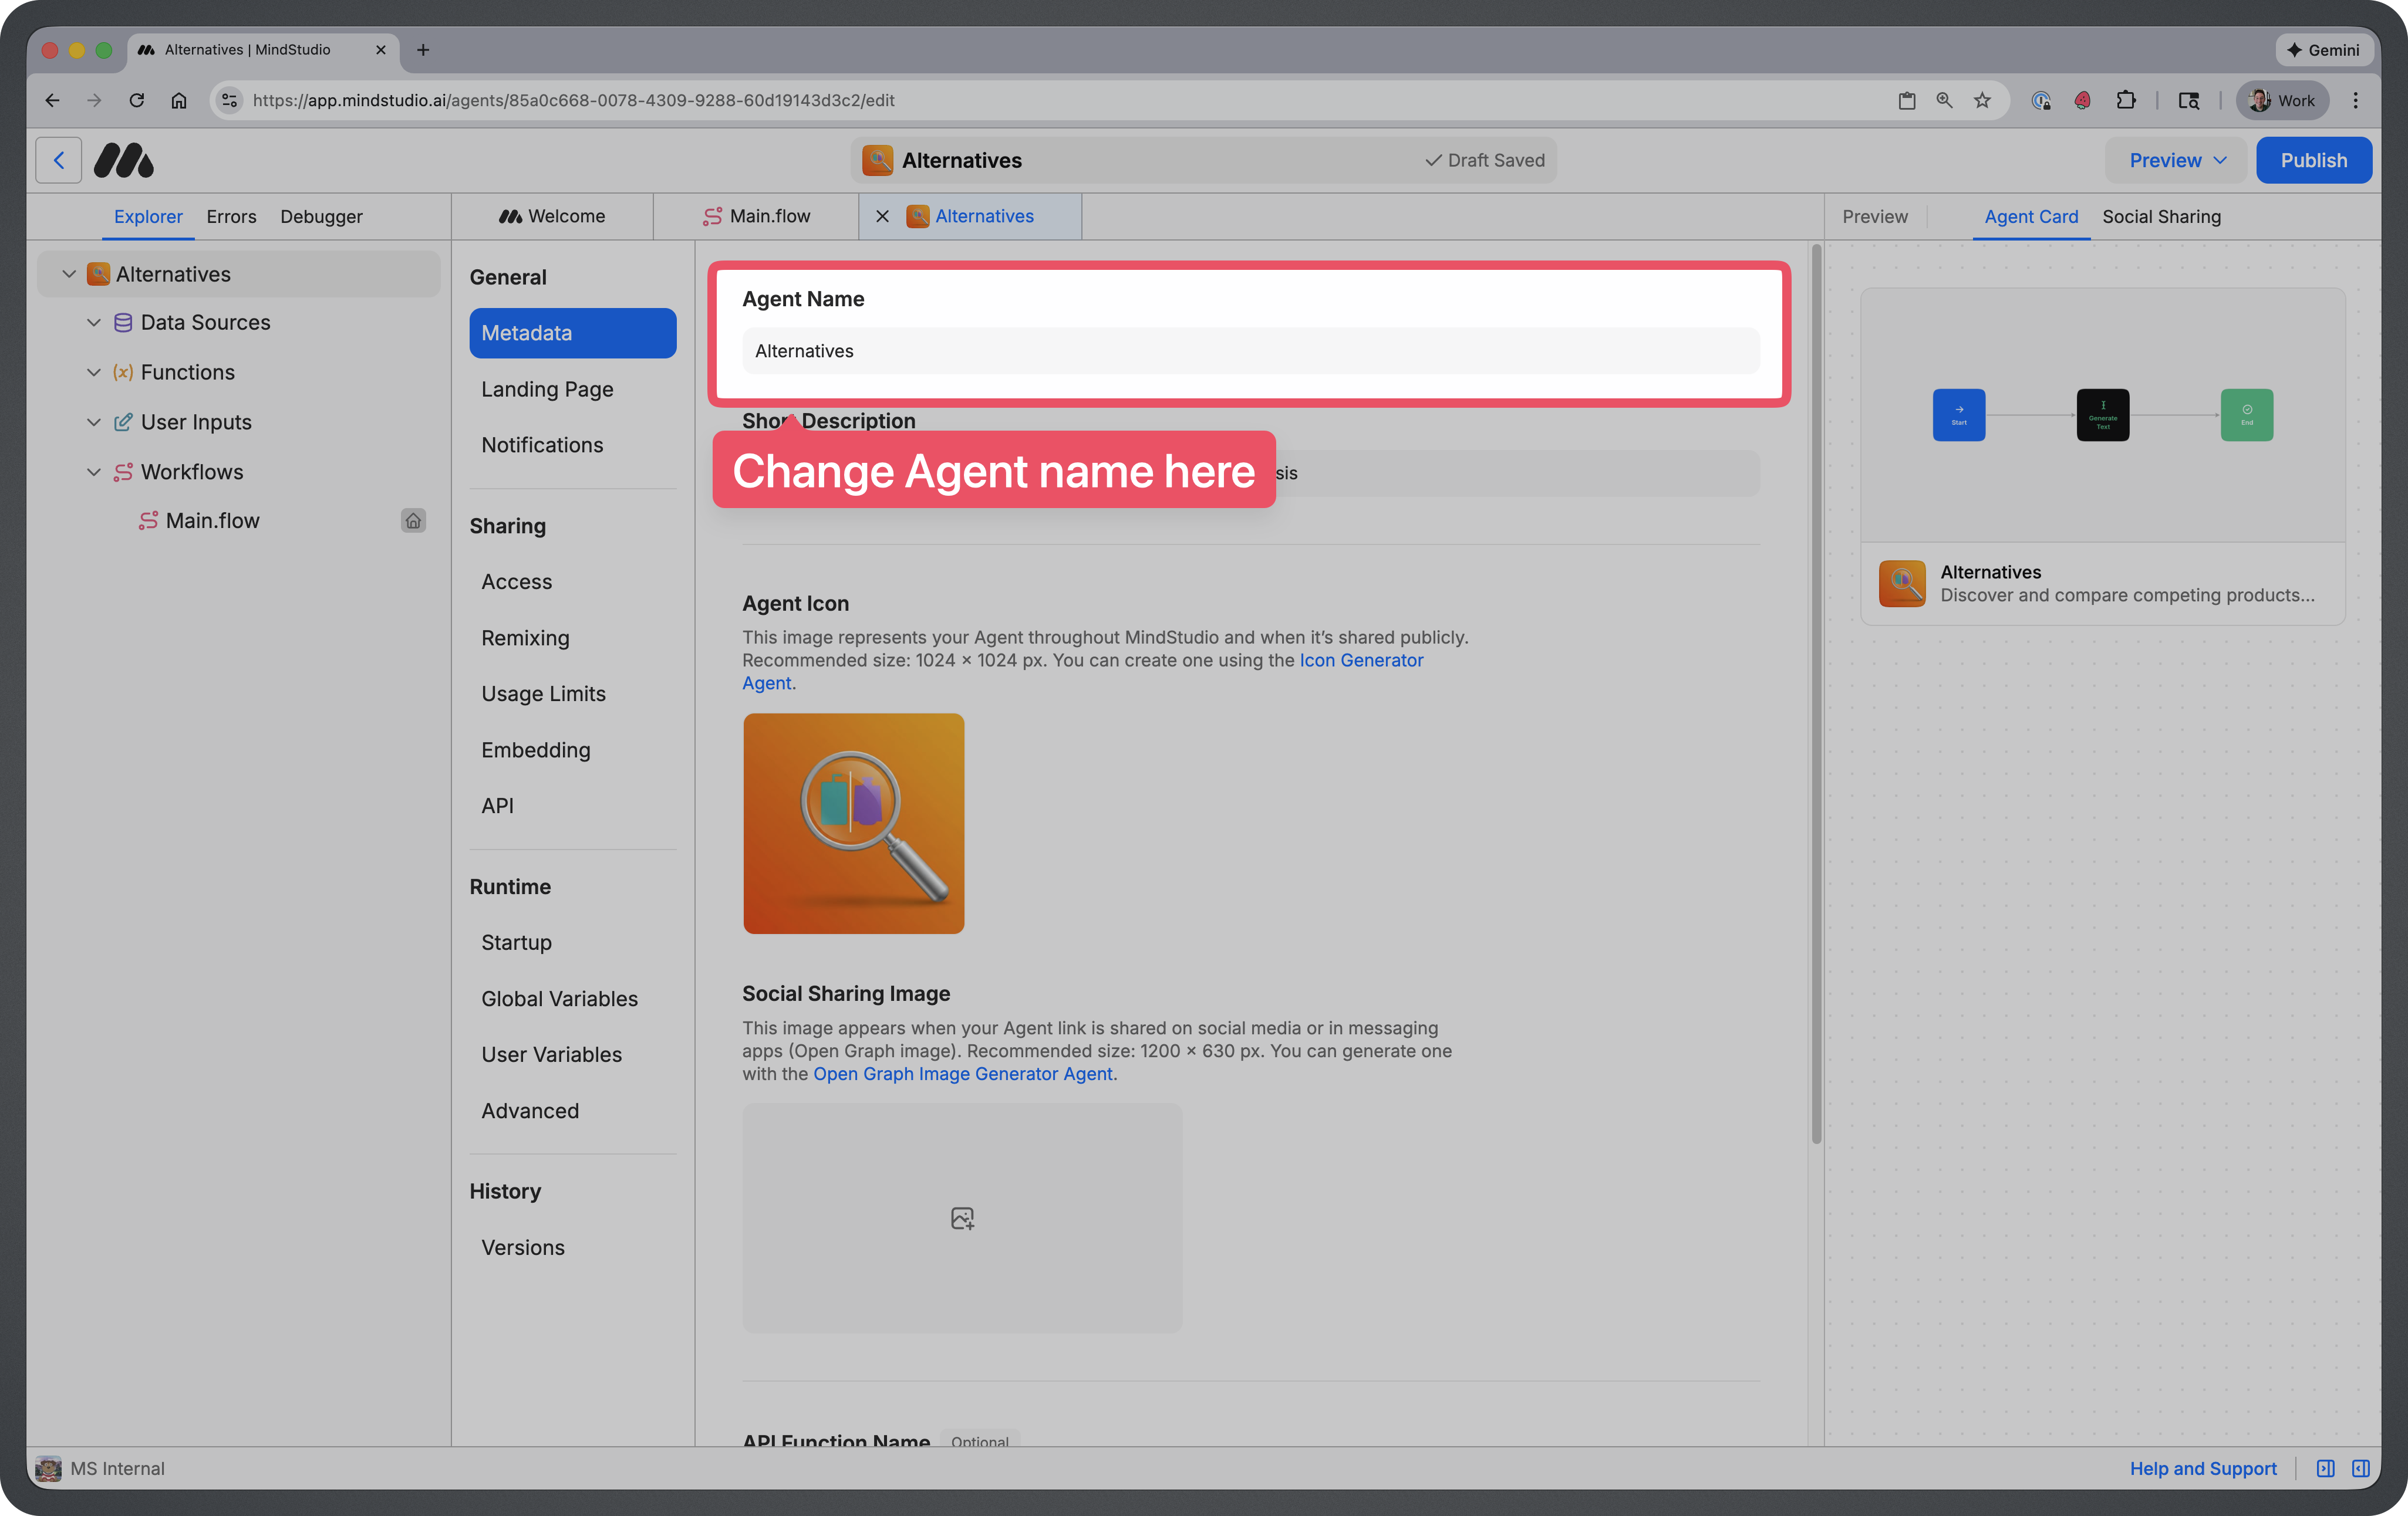Click the back arrow beside the logo
The height and width of the screenshot is (1516, 2408).
click(58, 160)
